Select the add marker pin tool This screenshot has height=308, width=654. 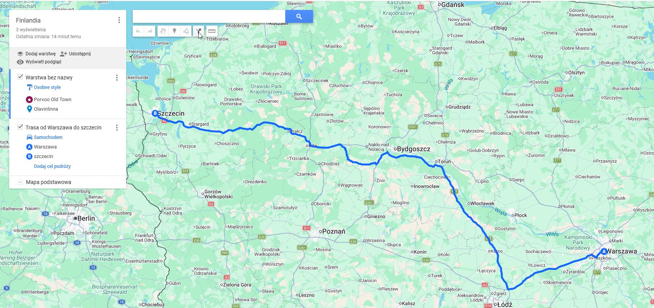[x=174, y=31]
